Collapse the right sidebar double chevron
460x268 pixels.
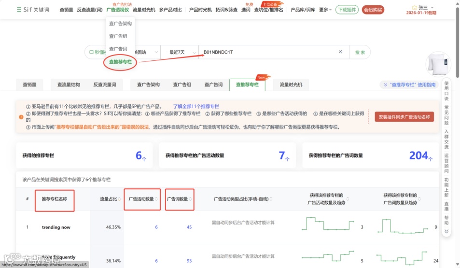point(446,231)
